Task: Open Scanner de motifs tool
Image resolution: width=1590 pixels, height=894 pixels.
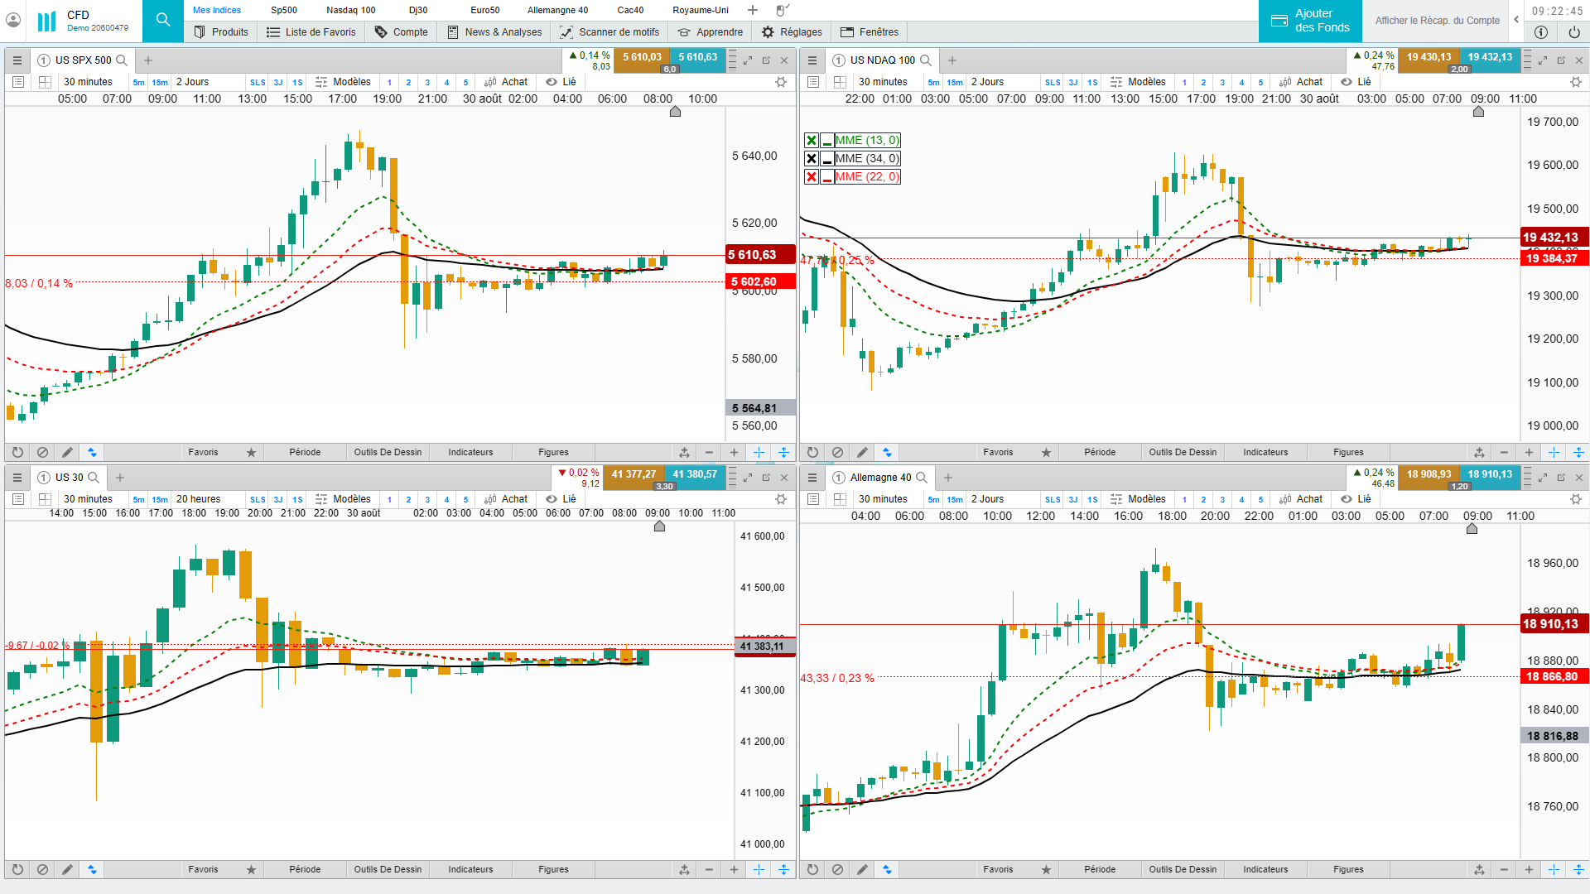Action: [x=609, y=32]
